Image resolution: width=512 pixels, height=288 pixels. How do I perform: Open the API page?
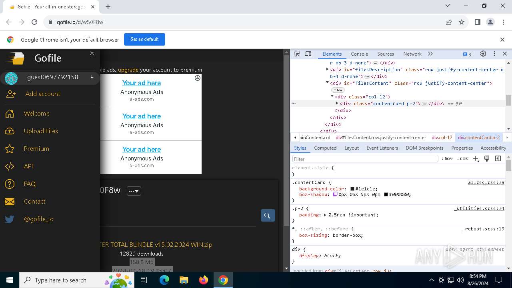tap(28, 166)
